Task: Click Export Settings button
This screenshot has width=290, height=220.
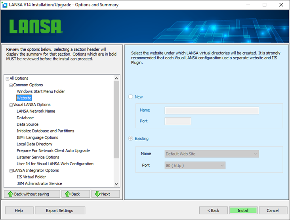Action: pos(60,210)
